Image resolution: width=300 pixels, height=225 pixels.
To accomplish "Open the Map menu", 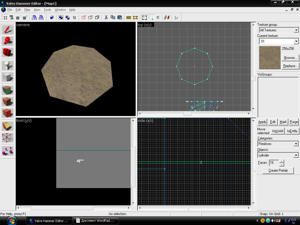I will pos(27,10).
